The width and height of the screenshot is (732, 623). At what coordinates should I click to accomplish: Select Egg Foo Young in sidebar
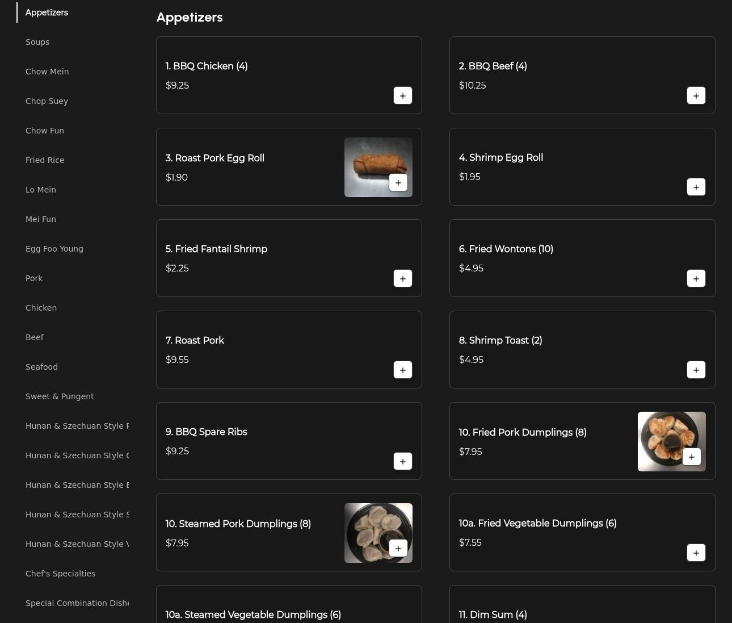(54, 249)
